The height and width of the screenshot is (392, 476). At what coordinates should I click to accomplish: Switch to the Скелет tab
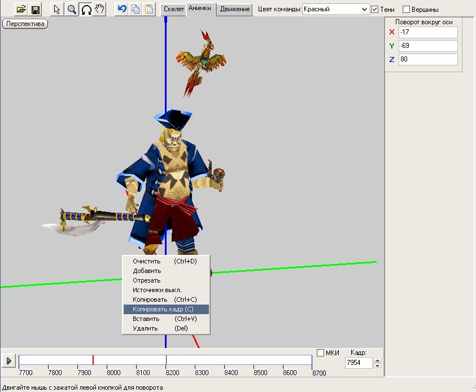pos(174,10)
